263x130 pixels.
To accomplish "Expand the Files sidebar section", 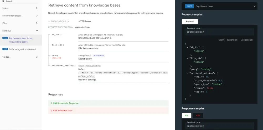I will coord(37,23).
